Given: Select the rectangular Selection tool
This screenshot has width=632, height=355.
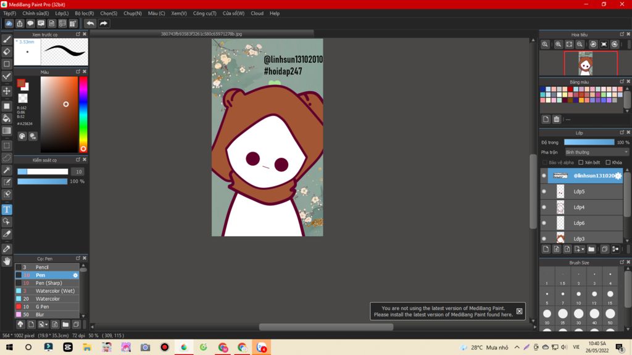Looking at the screenshot, I should pos(7,145).
